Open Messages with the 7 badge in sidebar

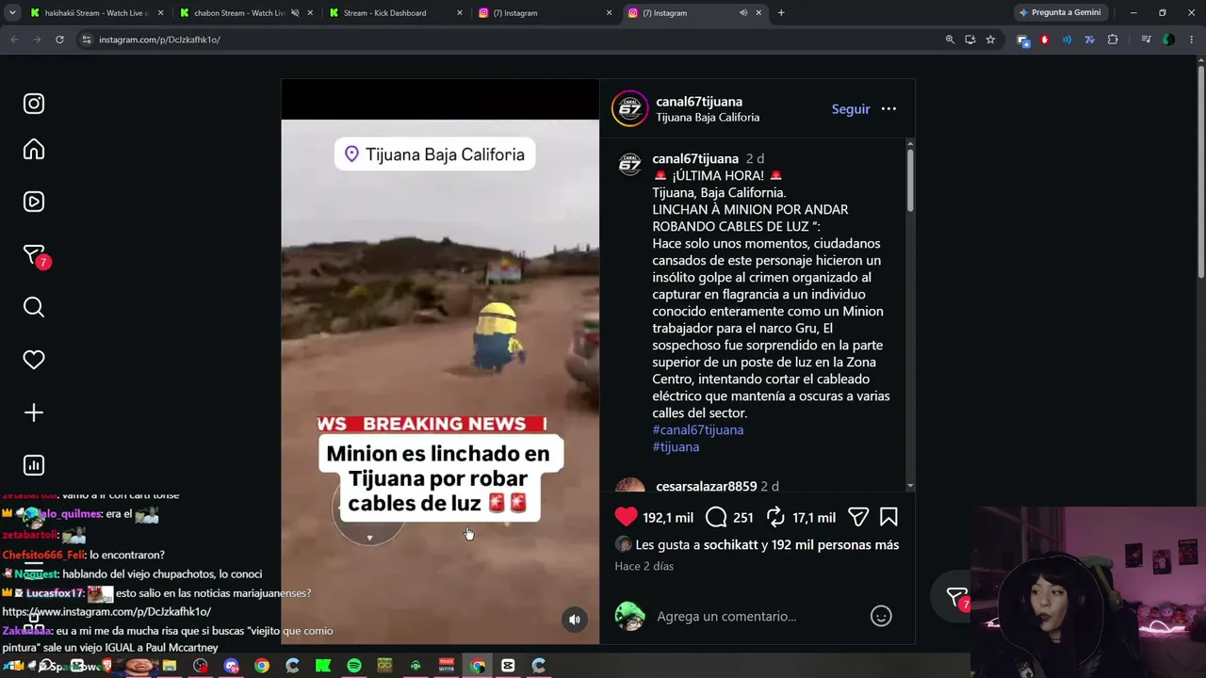click(x=36, y=255)
